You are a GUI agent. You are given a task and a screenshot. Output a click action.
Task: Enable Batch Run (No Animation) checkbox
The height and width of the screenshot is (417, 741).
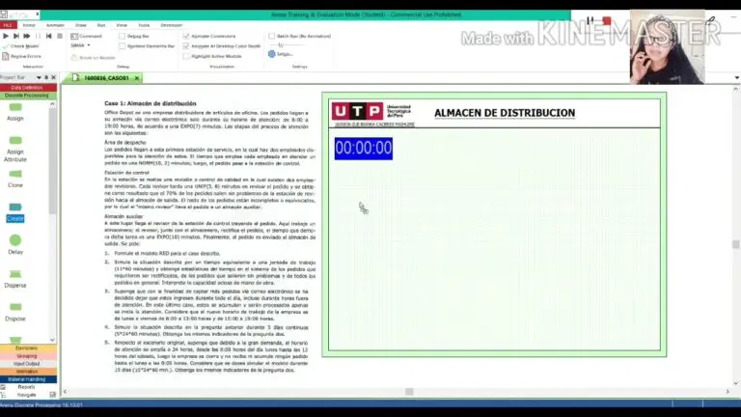[271, 36]
